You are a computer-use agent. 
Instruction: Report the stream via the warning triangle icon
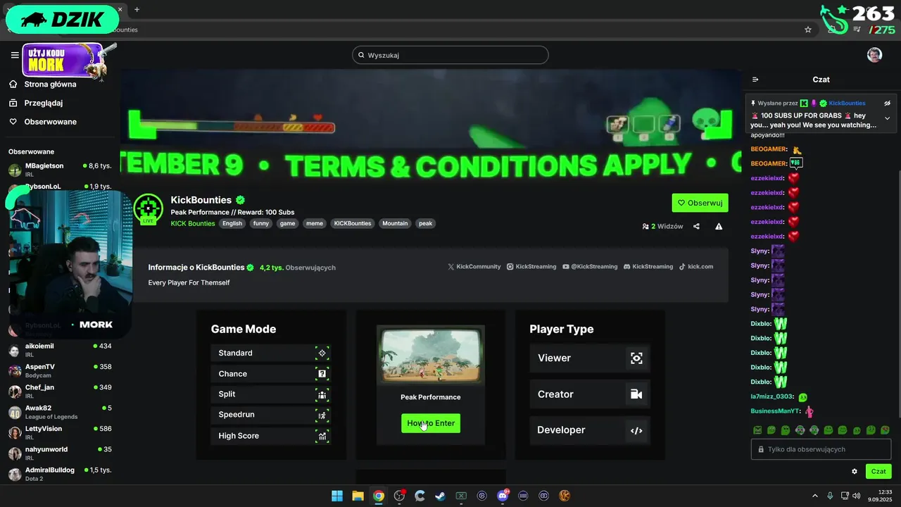pos(719,226)
